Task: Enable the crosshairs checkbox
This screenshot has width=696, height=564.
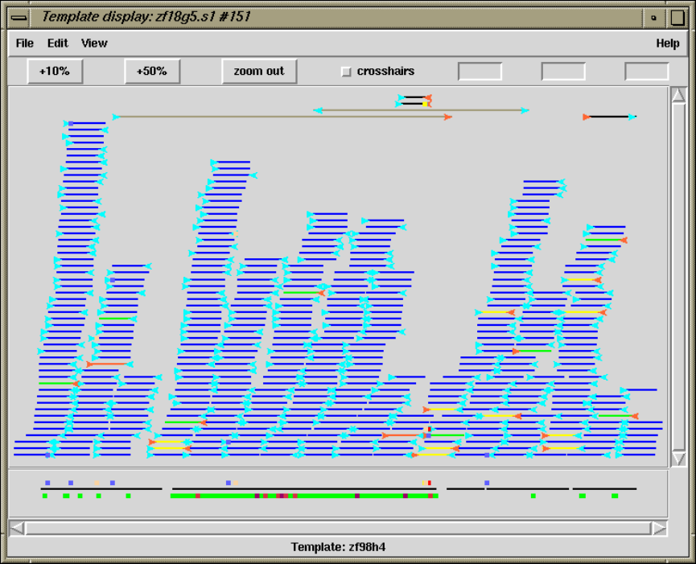Action: 346,72
